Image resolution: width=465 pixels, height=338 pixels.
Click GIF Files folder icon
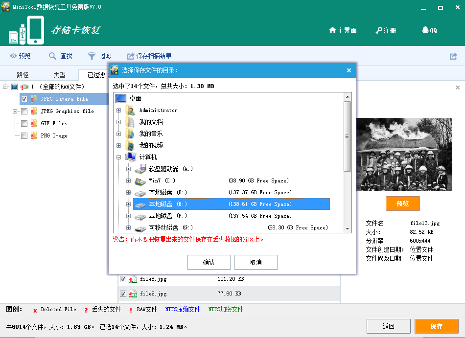click(x=34, y=123)
